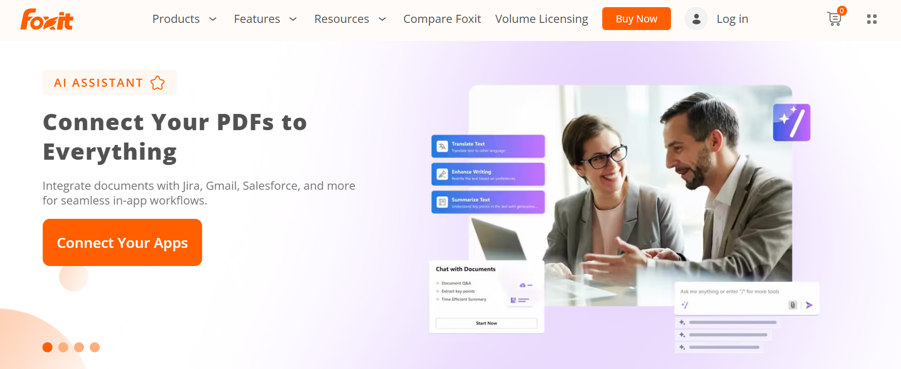Click the Translate Text icon card
This screenshot has height=369, width=901.
[x=442, y=146]
